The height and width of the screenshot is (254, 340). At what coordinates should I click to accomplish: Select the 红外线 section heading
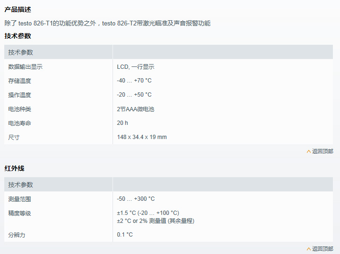pos(14,168)
